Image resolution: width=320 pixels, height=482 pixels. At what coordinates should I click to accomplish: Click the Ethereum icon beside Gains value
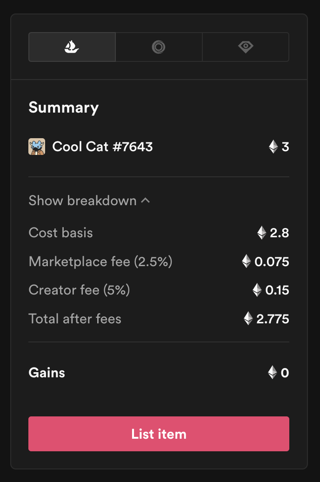273,373
